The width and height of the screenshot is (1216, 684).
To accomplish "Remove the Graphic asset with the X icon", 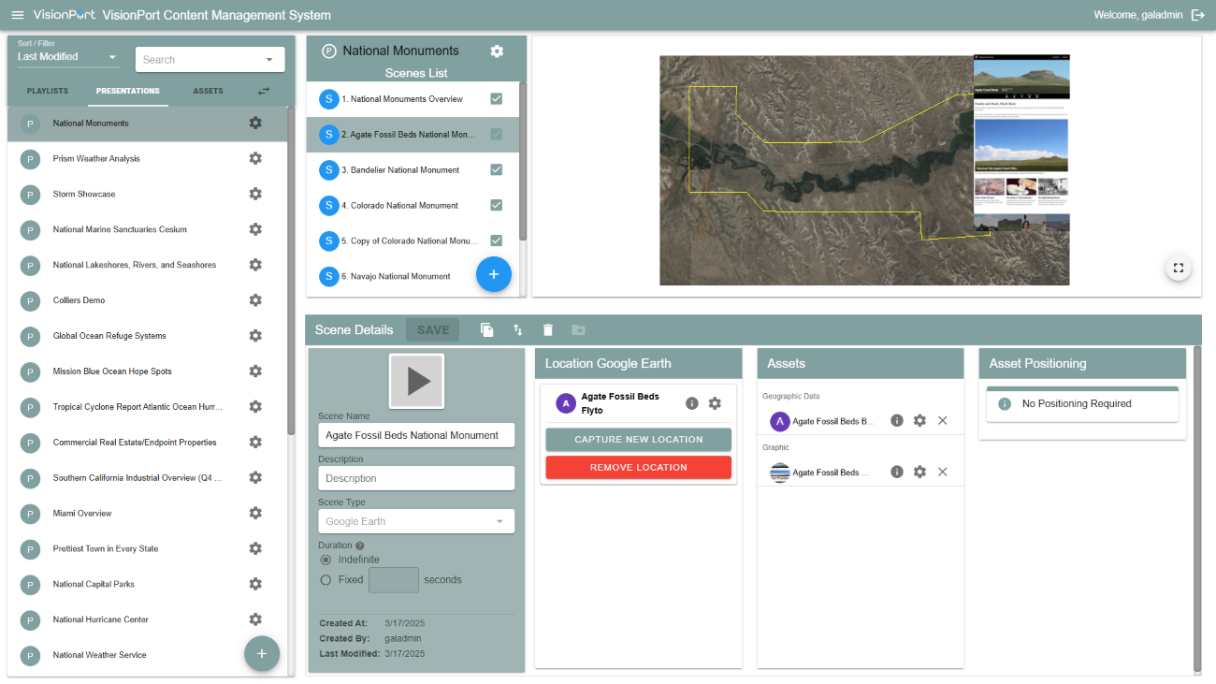I will click(x=943, y=473).
